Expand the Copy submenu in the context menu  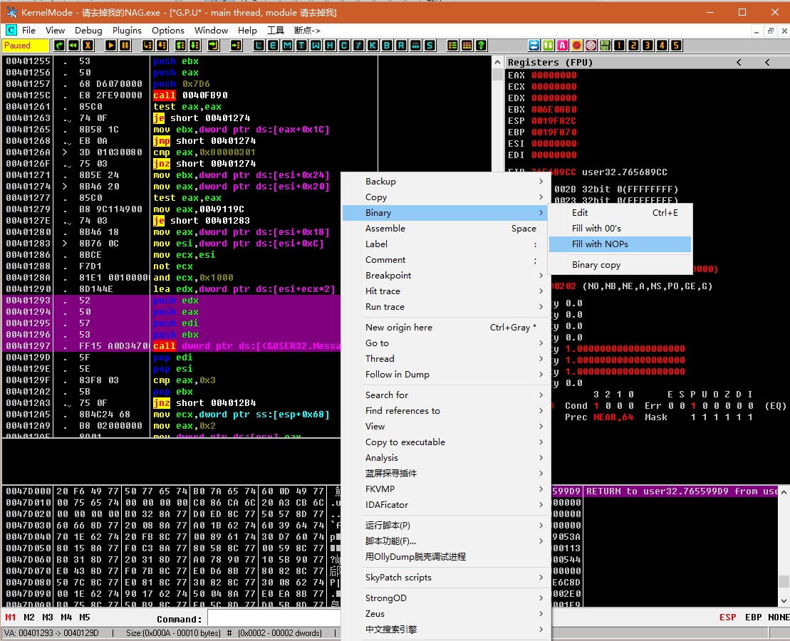click(445, 197)
